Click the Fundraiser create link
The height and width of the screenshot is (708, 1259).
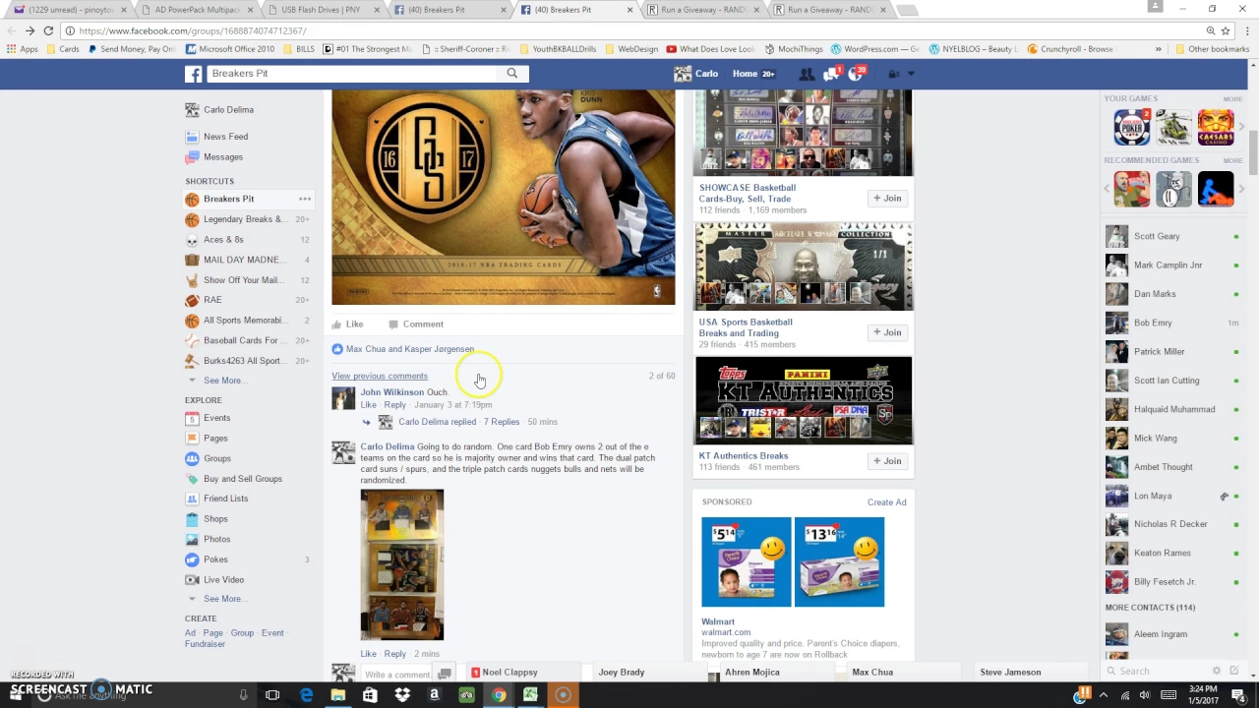click(x=205, y=644)
